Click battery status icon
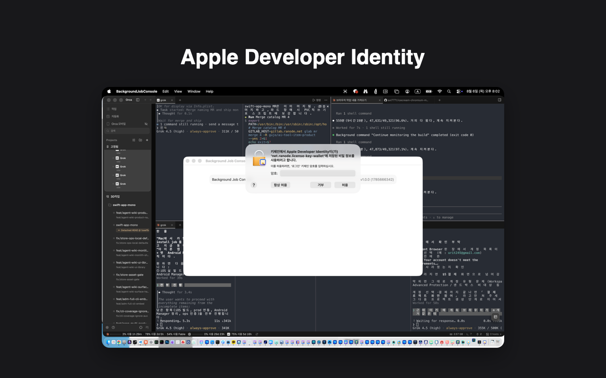This screenshot has width=606, height=378. (428, 91)
